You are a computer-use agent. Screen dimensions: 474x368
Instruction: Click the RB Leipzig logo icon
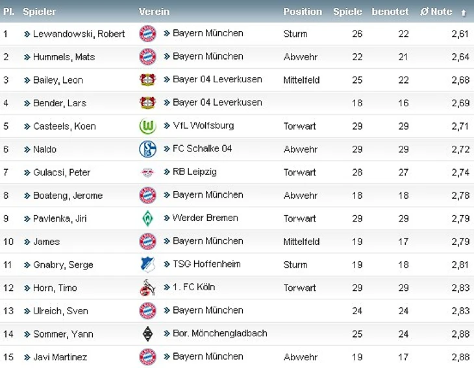pos(147,172)
